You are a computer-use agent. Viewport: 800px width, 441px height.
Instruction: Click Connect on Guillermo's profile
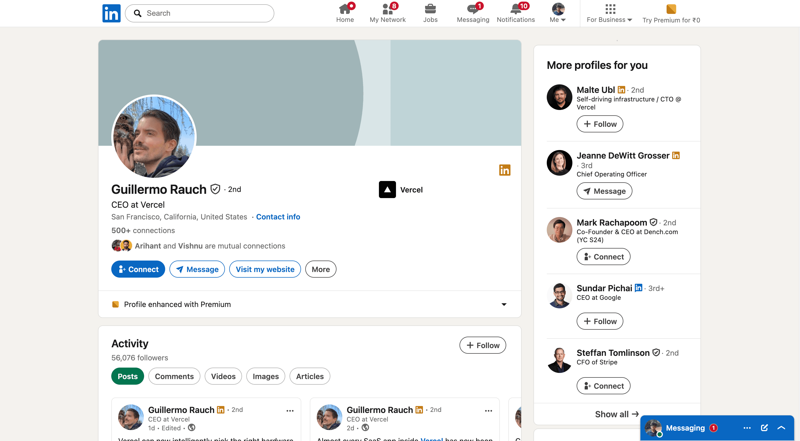pos(138,269)
